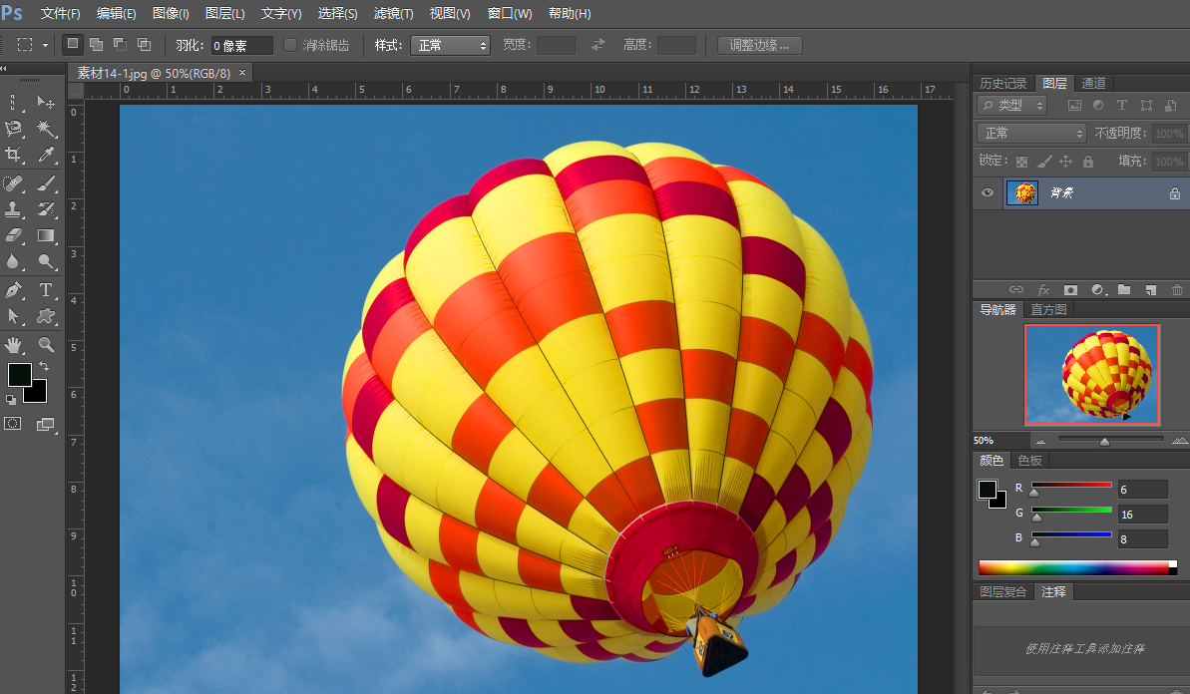Choose Intersect with Selection mode
1190x694 pixels.
tap(144, 44)
